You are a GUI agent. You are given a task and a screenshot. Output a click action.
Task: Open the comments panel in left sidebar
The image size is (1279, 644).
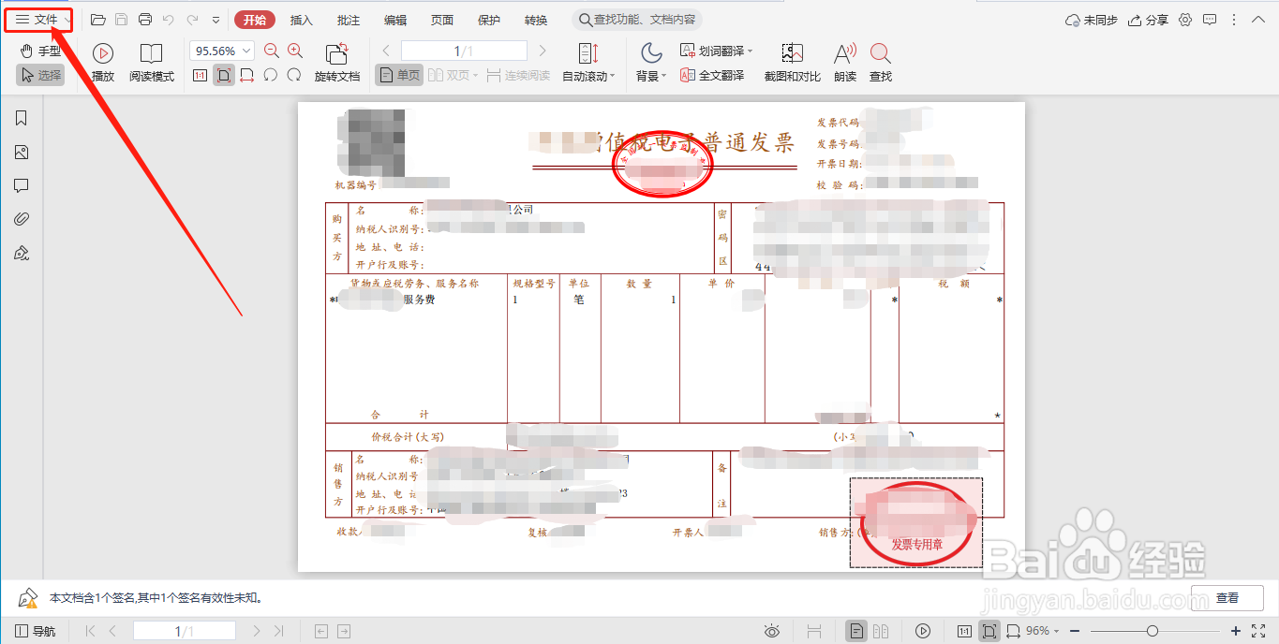click(x=22, y=185)
